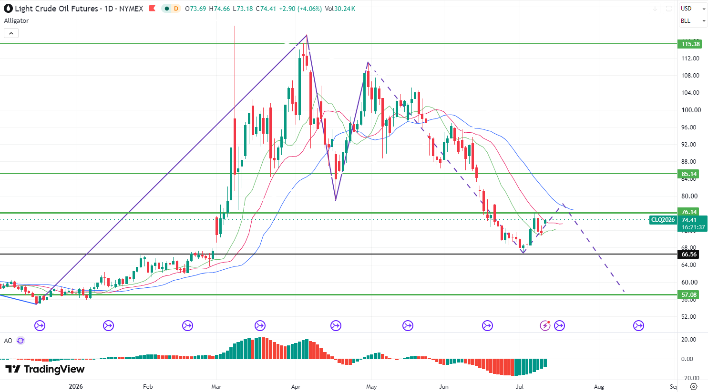This screenshot has height=392, width=708.
Task: Open the lightning event marker in July
Action: pyautogui.click(x=545, y=325)
